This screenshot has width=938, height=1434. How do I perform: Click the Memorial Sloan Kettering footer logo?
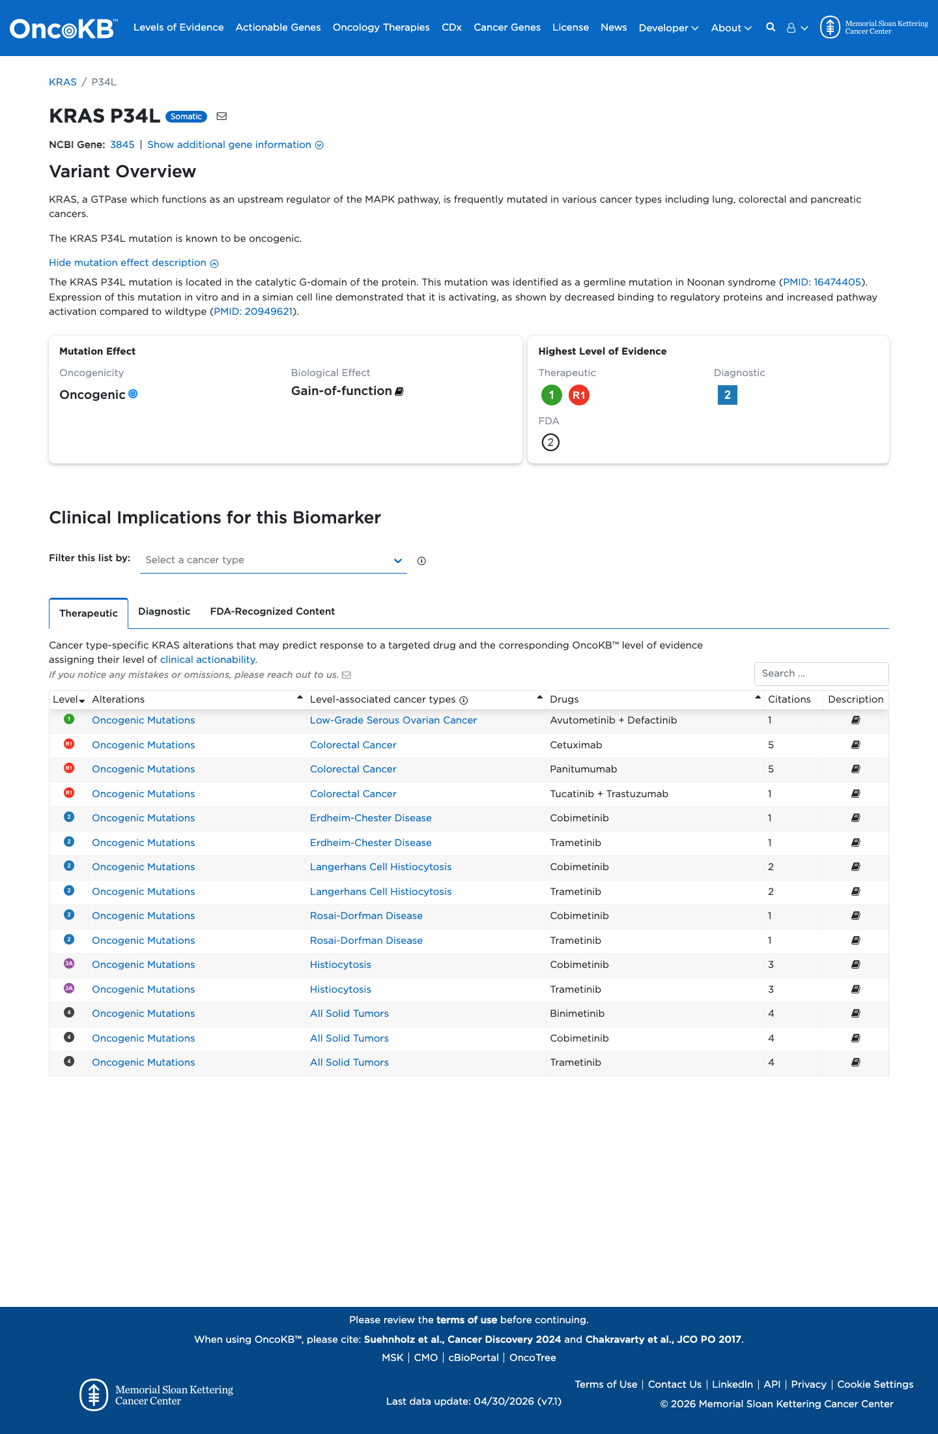[156, 1395]
